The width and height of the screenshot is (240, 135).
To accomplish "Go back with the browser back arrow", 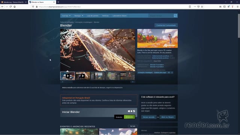I will (3, 7).
